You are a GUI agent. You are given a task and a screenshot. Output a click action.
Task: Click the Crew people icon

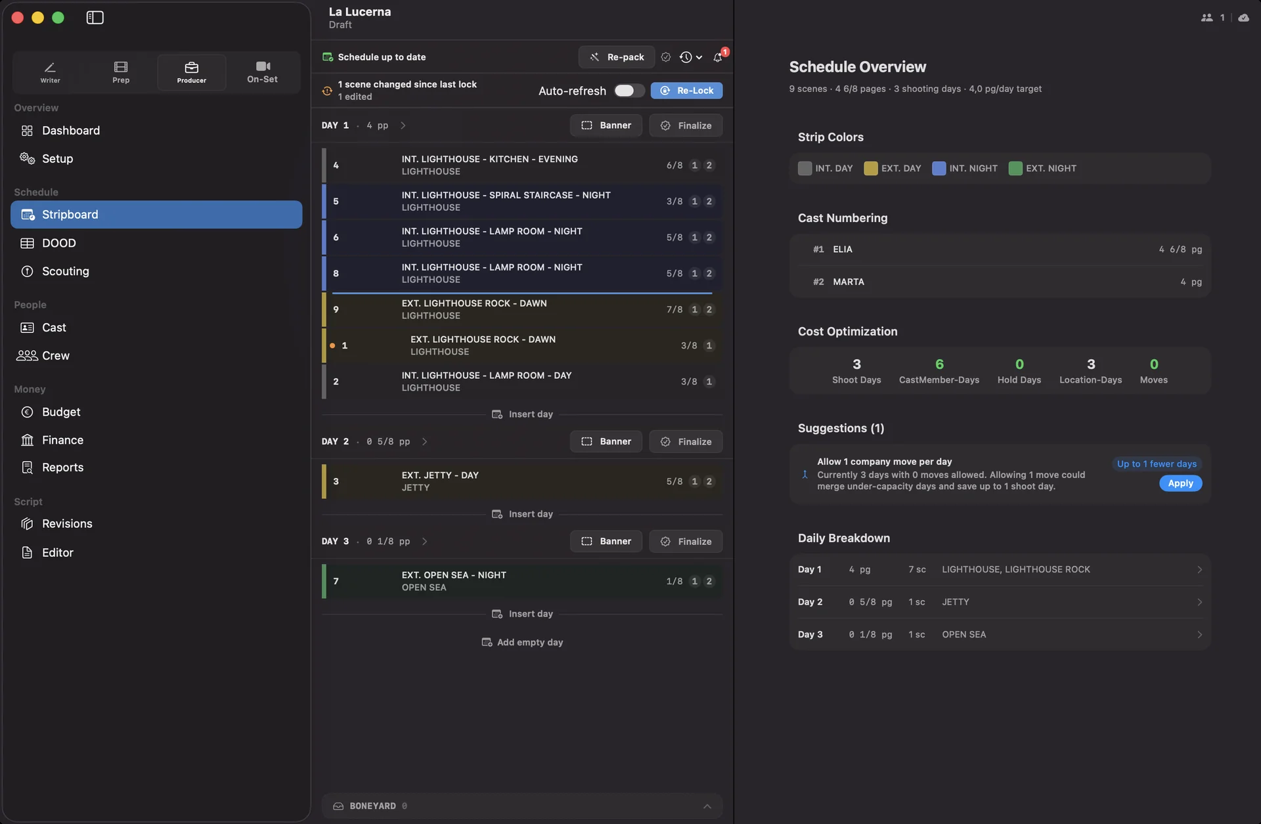click(27, 356)
